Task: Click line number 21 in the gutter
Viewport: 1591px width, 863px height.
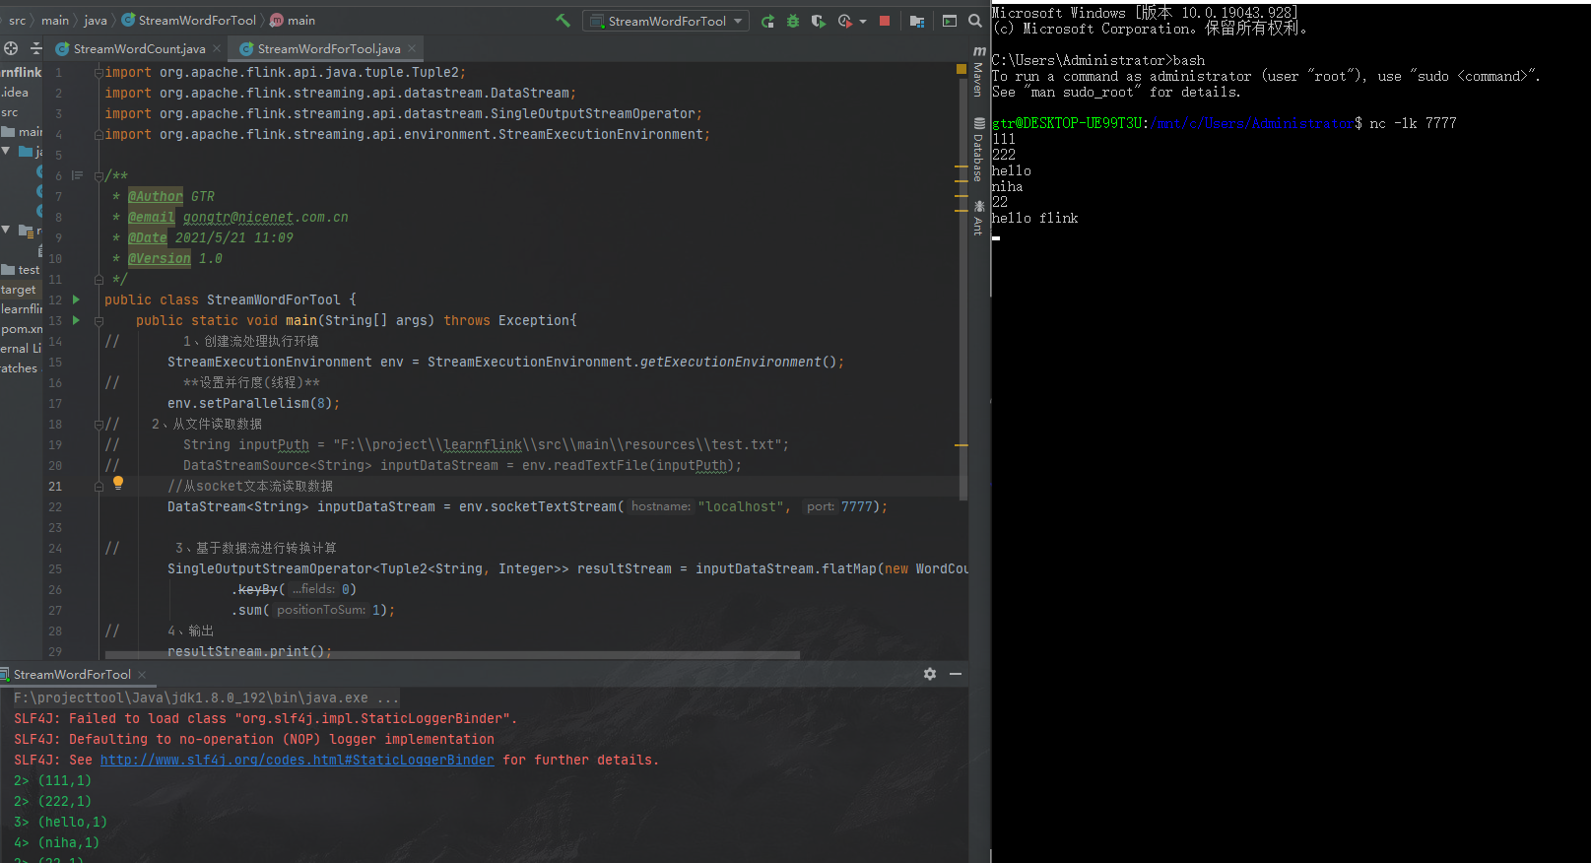Action: coord(55,486)
